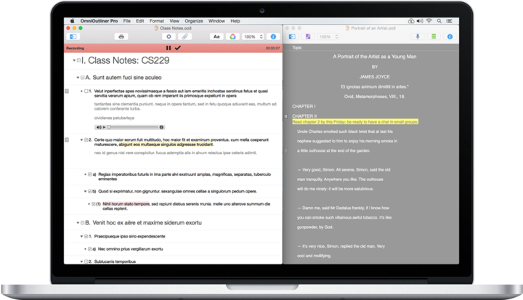
Task: Open Notification Center in menu bar
Action: (x=450, y=21)
